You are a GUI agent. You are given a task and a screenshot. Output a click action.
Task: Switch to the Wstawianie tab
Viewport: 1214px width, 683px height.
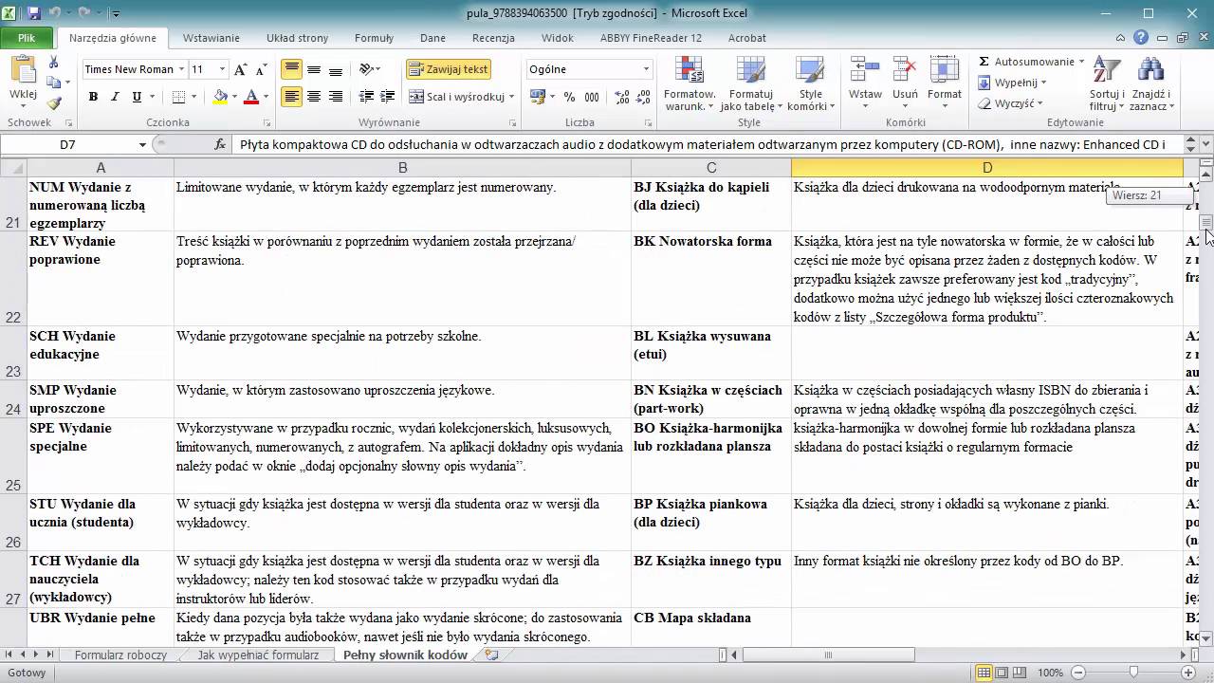click(x=211, y=38)
